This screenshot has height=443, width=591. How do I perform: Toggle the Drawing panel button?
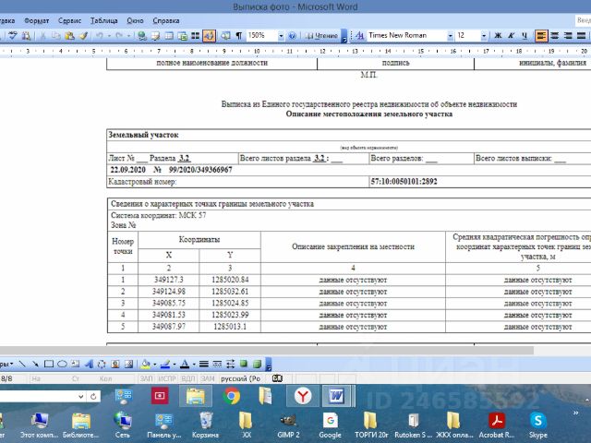tap(209, 36)
